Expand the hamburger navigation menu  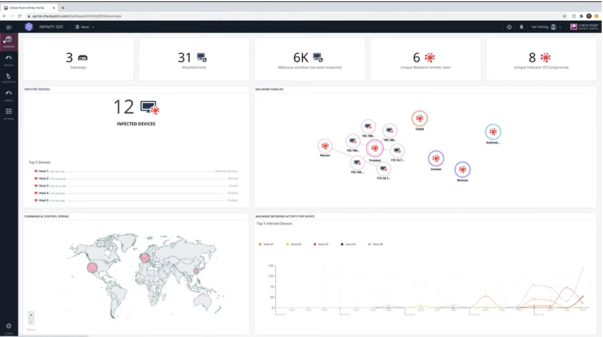(9, 27)
